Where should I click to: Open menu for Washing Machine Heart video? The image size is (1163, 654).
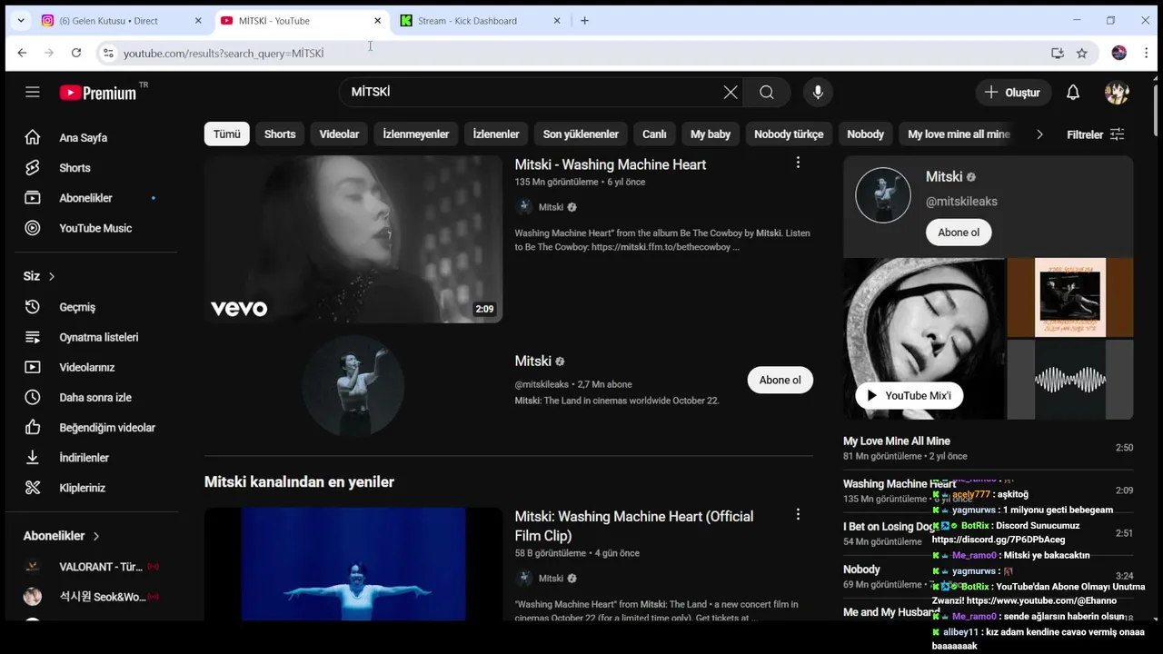[798, 163]
